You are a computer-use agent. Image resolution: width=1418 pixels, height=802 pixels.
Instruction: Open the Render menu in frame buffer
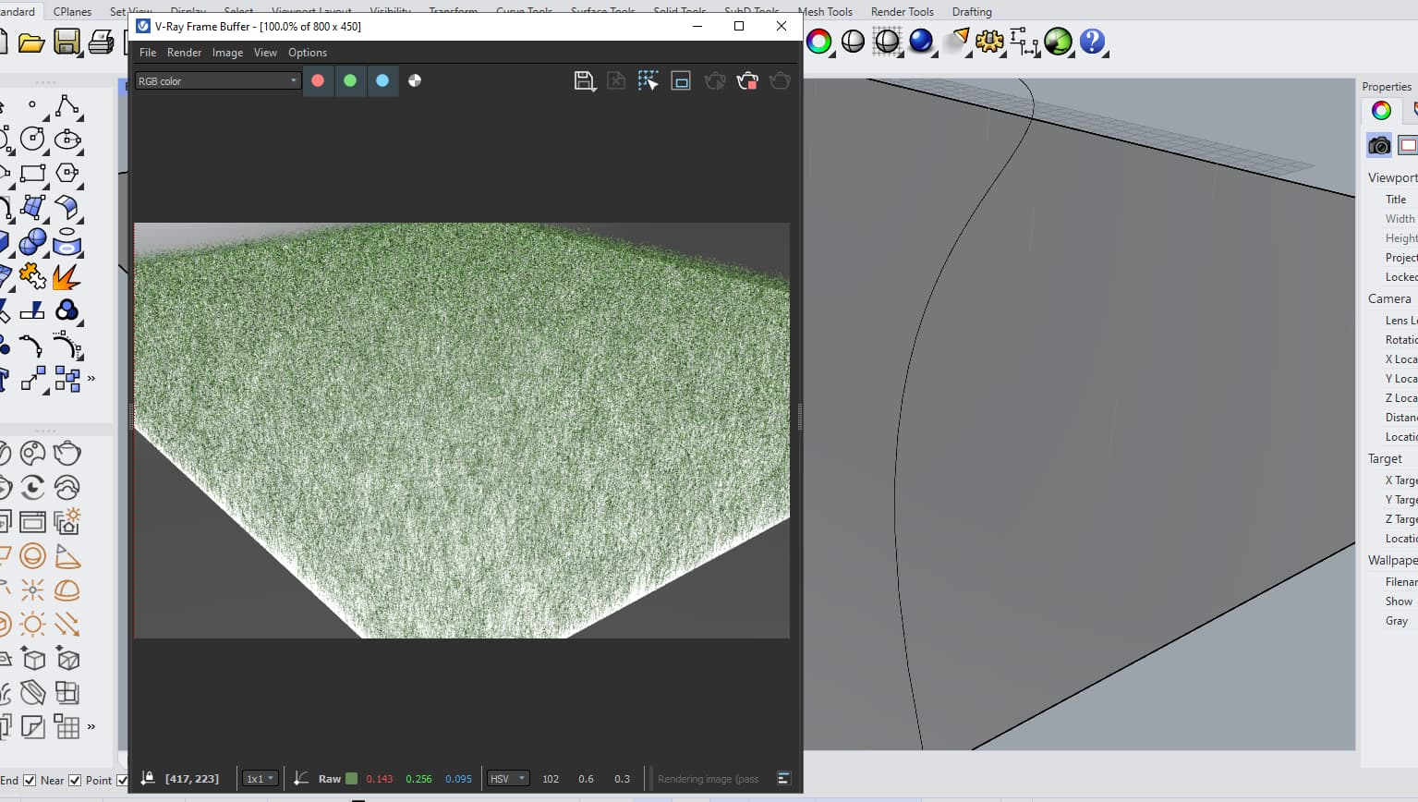(184, 53)
